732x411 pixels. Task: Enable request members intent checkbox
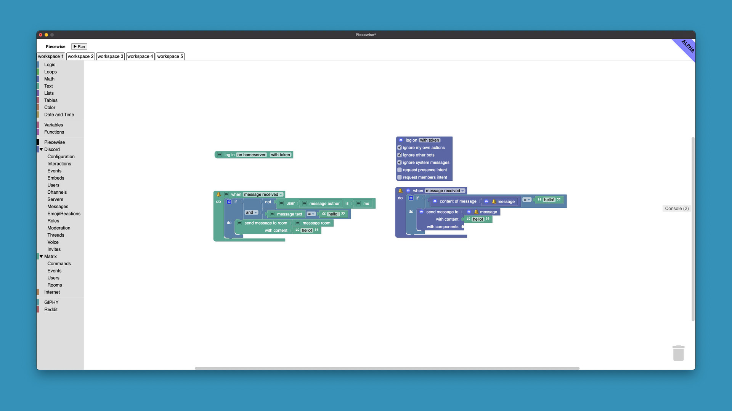pyautogui.click(x=400, y=177)
